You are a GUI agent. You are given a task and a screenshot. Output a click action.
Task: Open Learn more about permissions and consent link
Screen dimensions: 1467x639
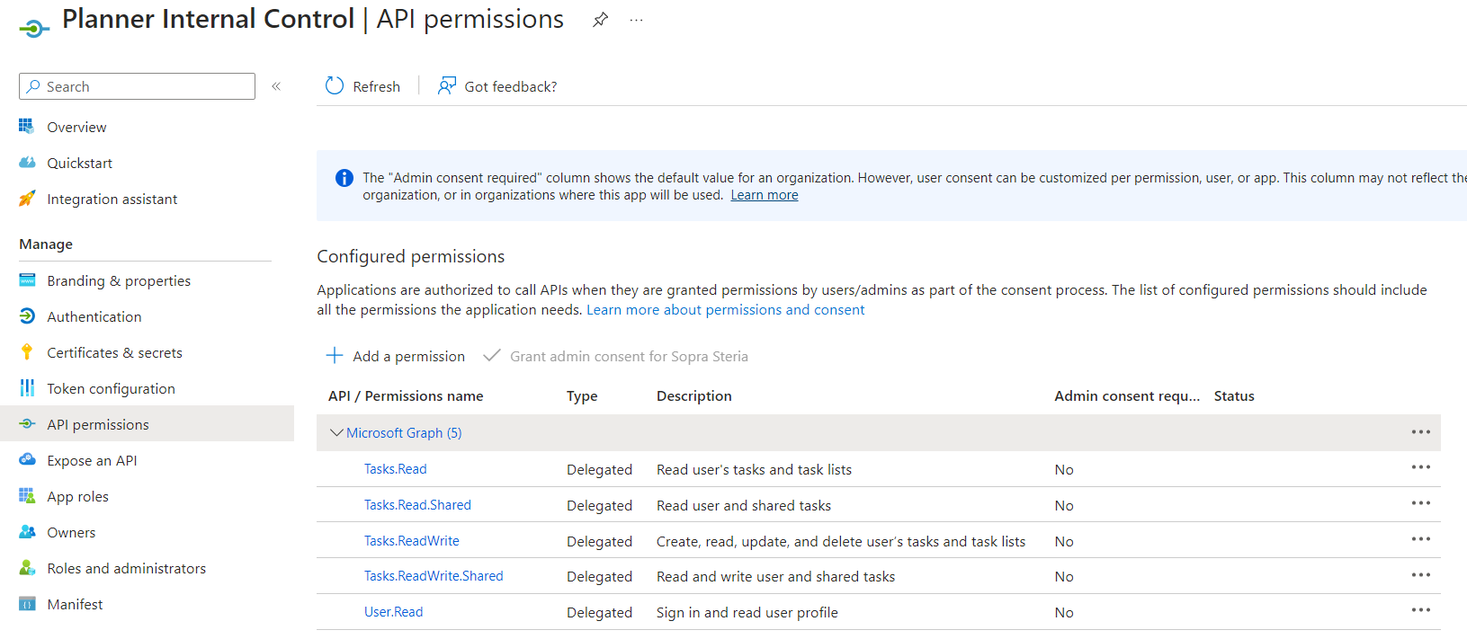725,309
